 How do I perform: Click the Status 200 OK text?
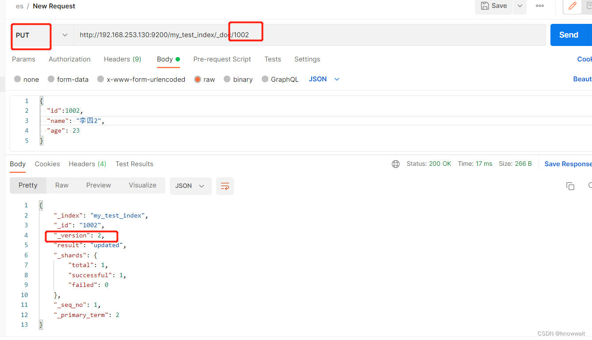429,164
